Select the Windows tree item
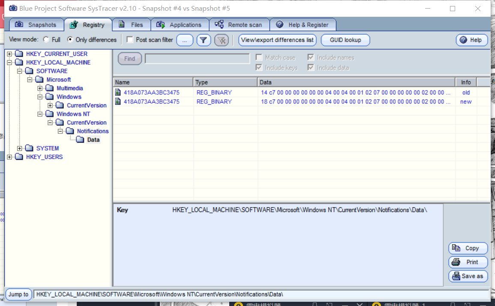The height and width of the screenshot is (306, 495). pos(69,97)
